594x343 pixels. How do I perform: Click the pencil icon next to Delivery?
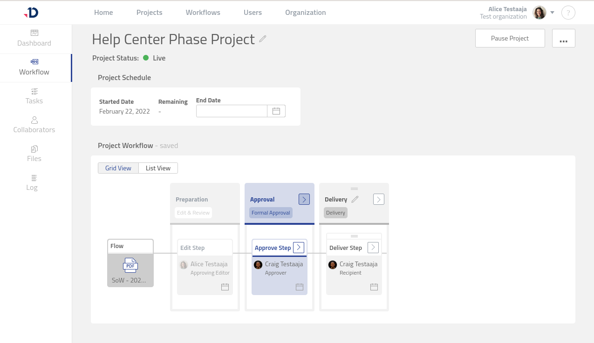355,199
